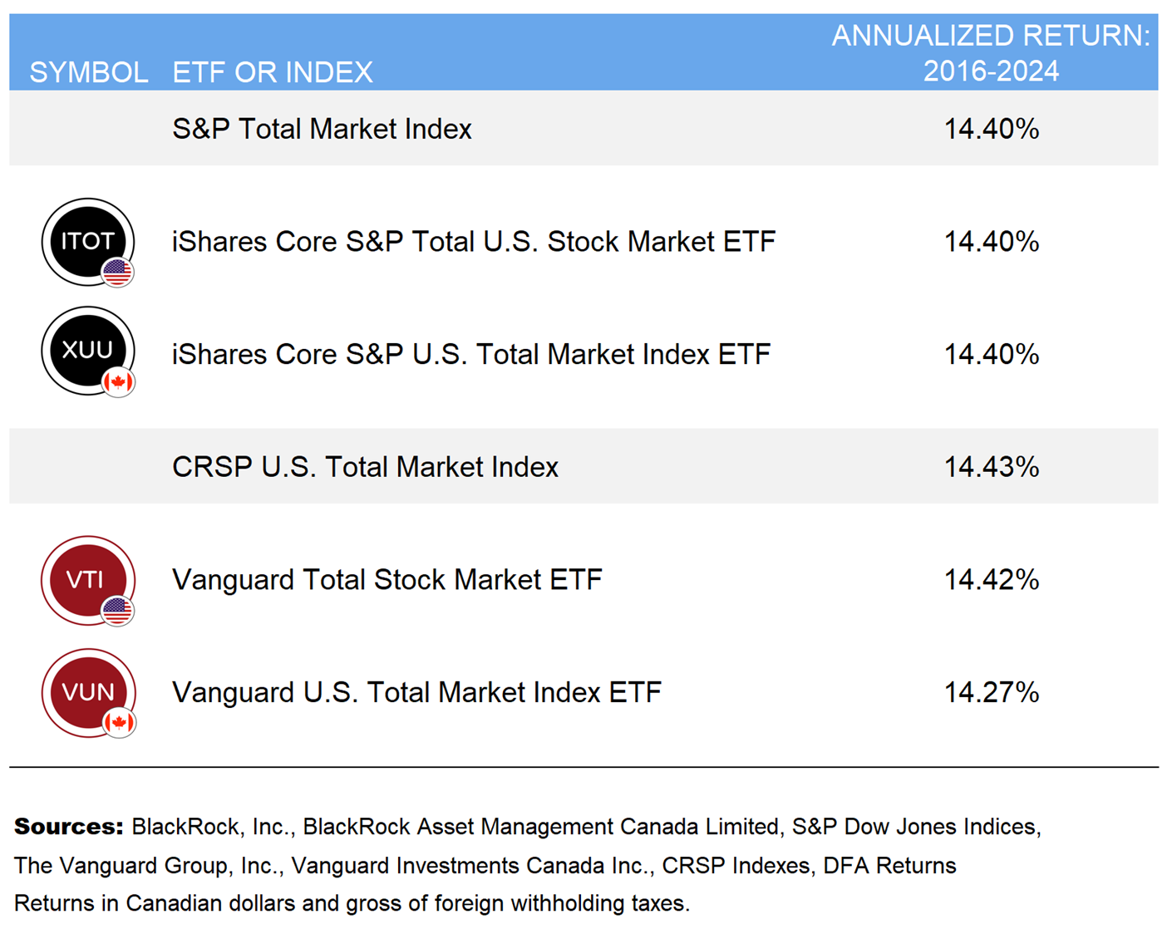Click the ETF OR INDEX column header
The image size is (1167, 929).
point(272,72)
